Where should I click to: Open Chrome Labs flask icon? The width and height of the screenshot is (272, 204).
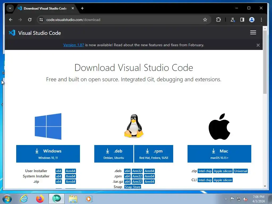point(232,20)
